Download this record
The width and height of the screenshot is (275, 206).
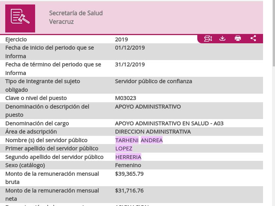[222, 38]
